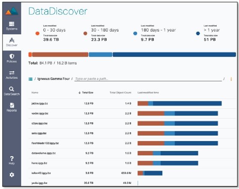Image resolution: width=239 pixels, height=189 pixels.
Task: Open the Help question mark
Action: click(12, 158)
